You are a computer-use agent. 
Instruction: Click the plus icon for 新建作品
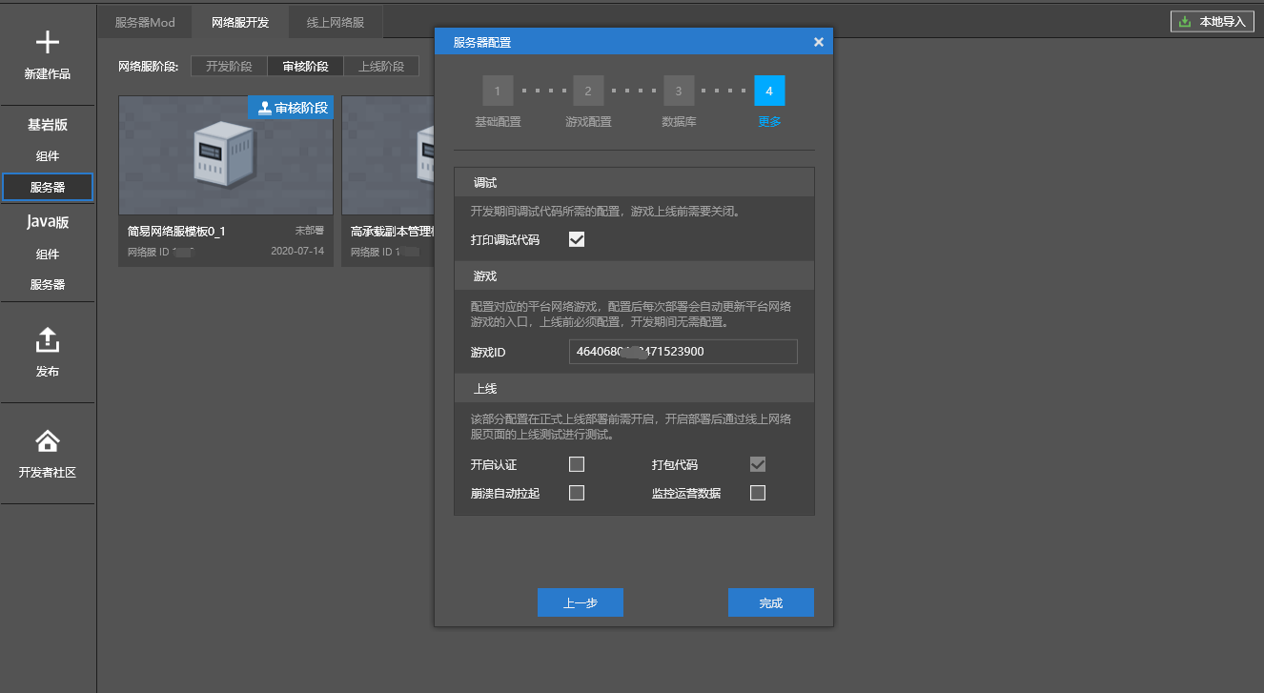click(48, 42)
